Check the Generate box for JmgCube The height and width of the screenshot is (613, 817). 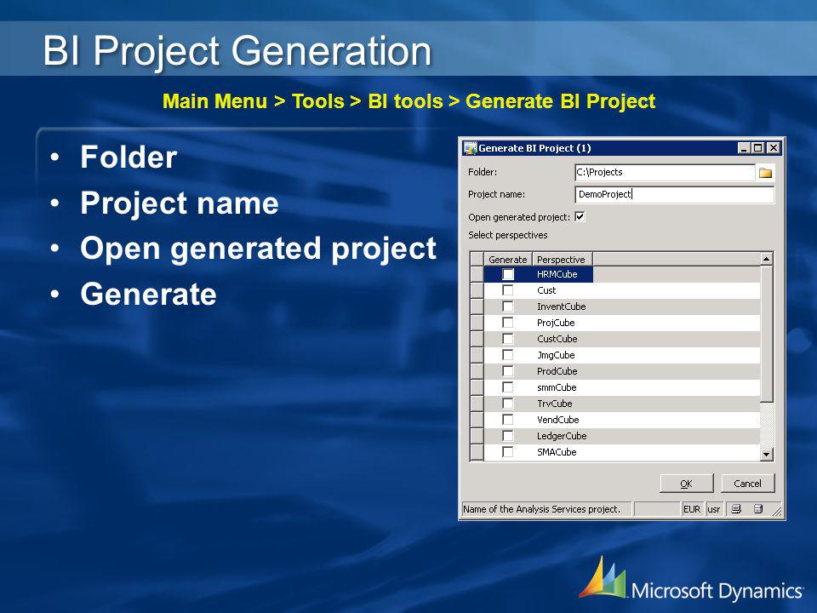point(508,355)
